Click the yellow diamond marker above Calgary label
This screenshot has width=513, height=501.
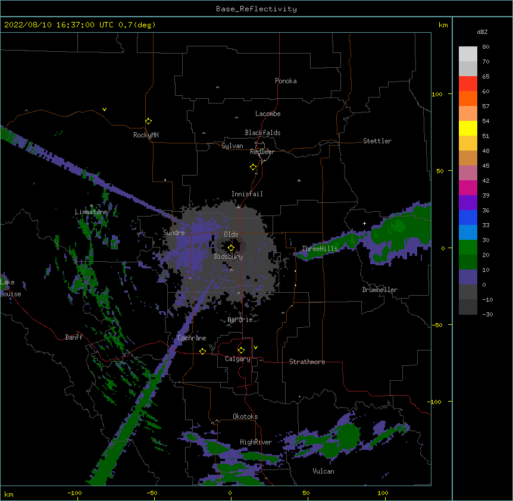(x=241, y=350)
